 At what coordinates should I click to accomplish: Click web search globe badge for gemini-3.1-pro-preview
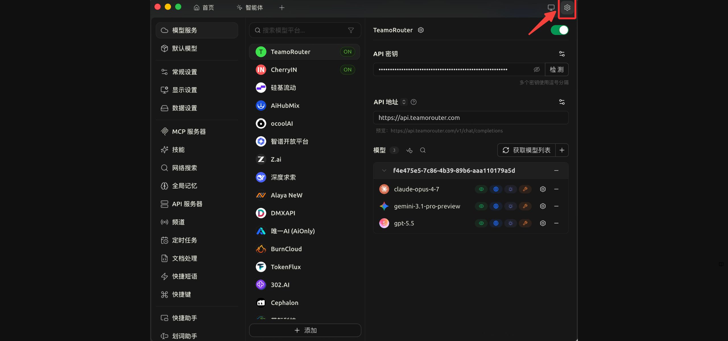tap(496, 206)
